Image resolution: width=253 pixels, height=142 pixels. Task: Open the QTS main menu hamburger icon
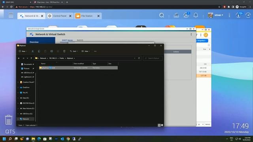tap(11, 15)
